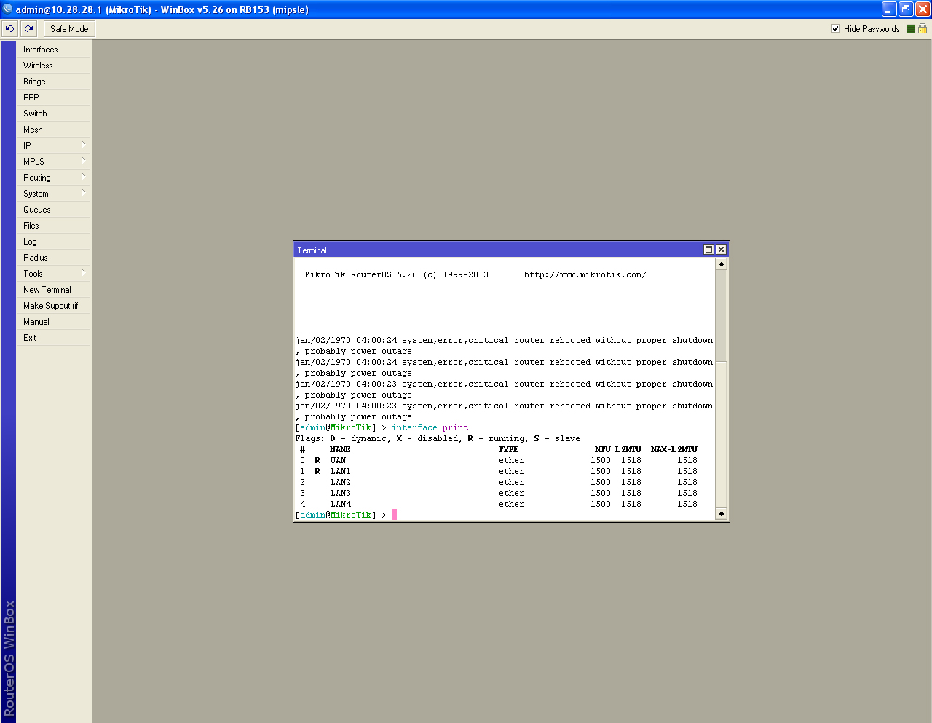
Task: Toggle the Hide Passwords checkbox
Action: click(835, 29)
